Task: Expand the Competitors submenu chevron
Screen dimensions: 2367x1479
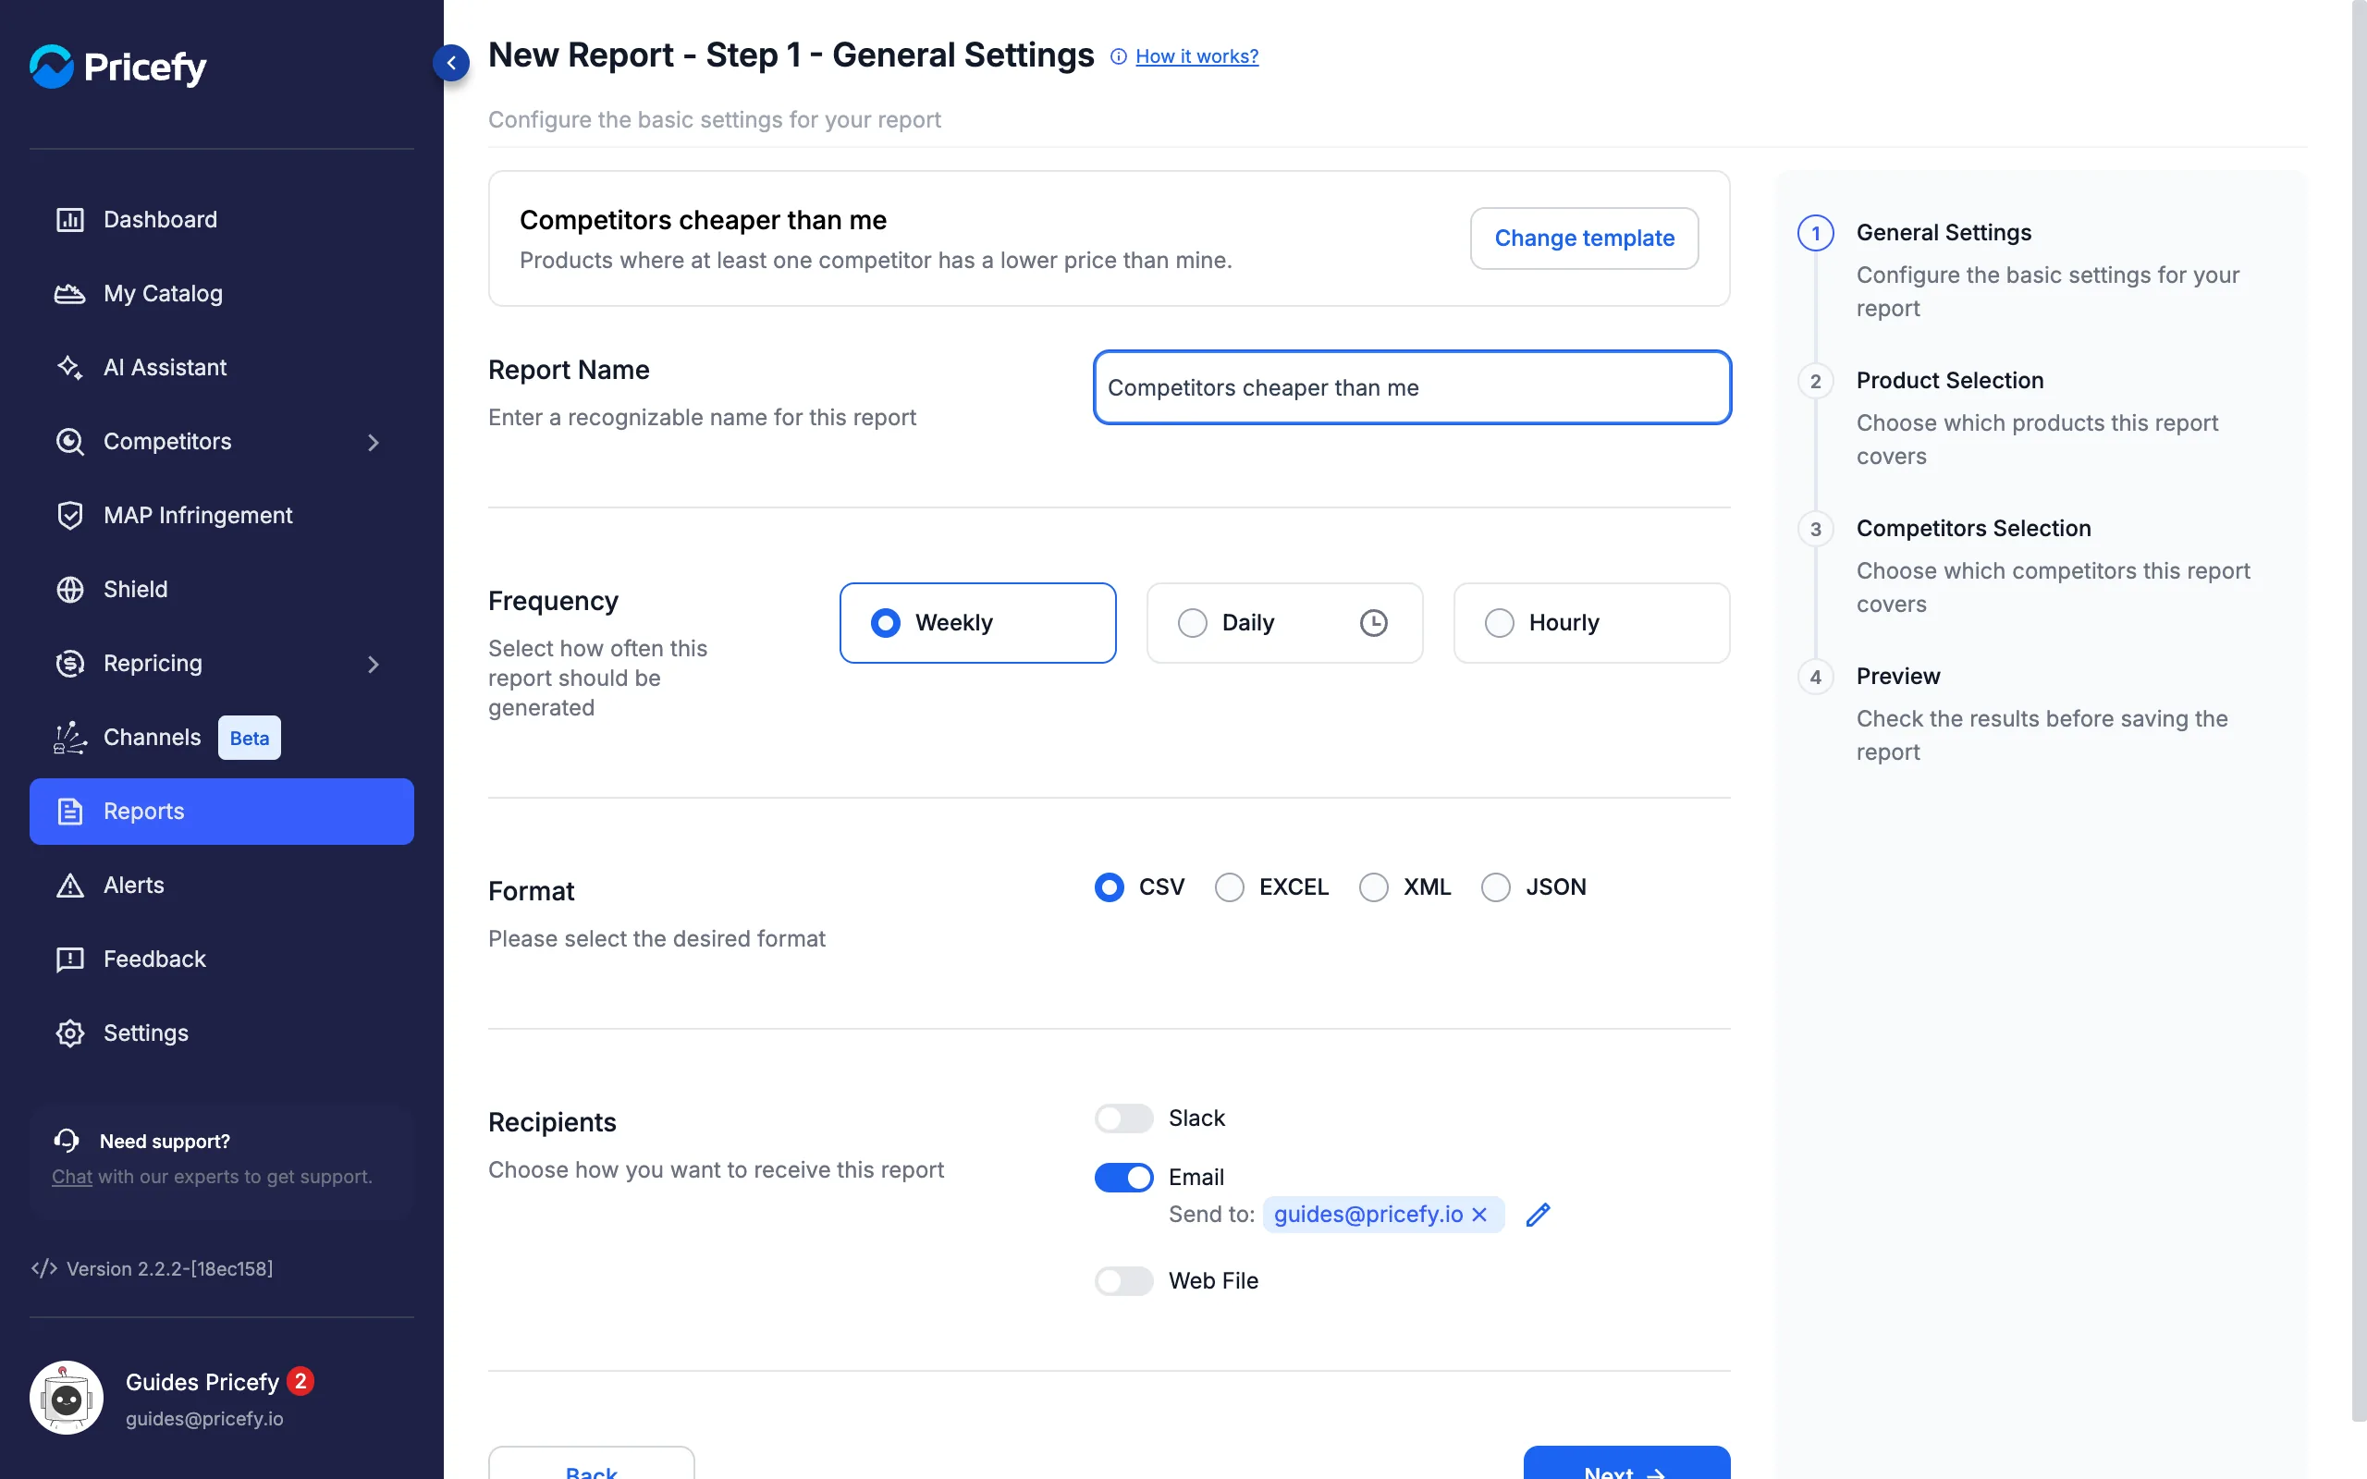Action: click(373, 442)
